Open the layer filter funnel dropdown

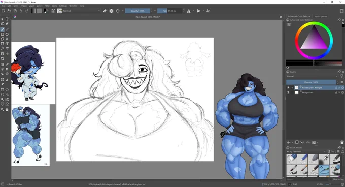click(x=342, y=76)
